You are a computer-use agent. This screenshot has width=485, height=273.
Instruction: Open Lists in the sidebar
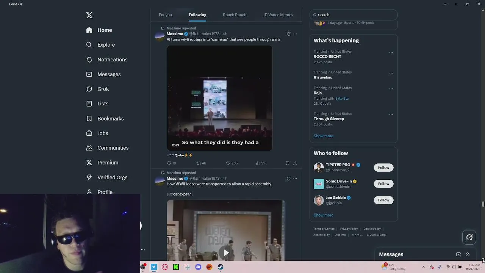97,104
